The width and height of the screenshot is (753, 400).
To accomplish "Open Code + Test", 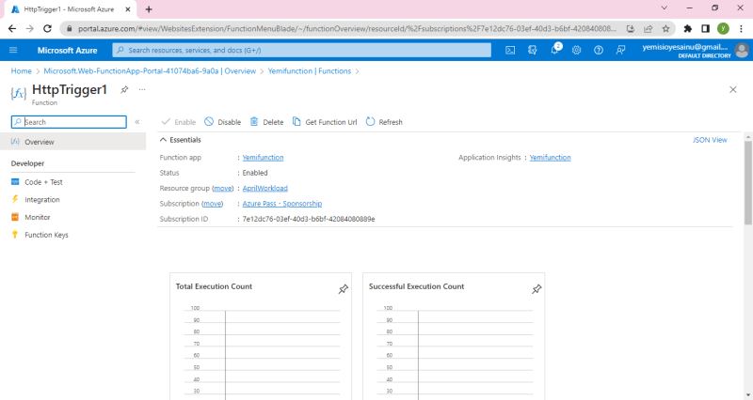I will point(43,182).
